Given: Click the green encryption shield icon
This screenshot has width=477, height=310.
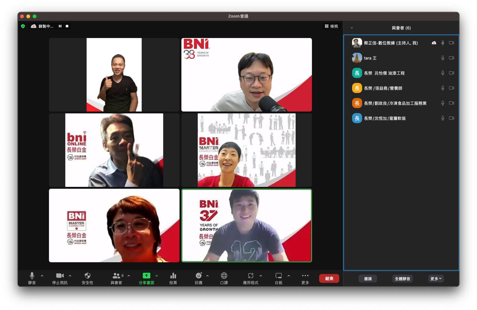Looking at the screenshot, I should [23, 26].
